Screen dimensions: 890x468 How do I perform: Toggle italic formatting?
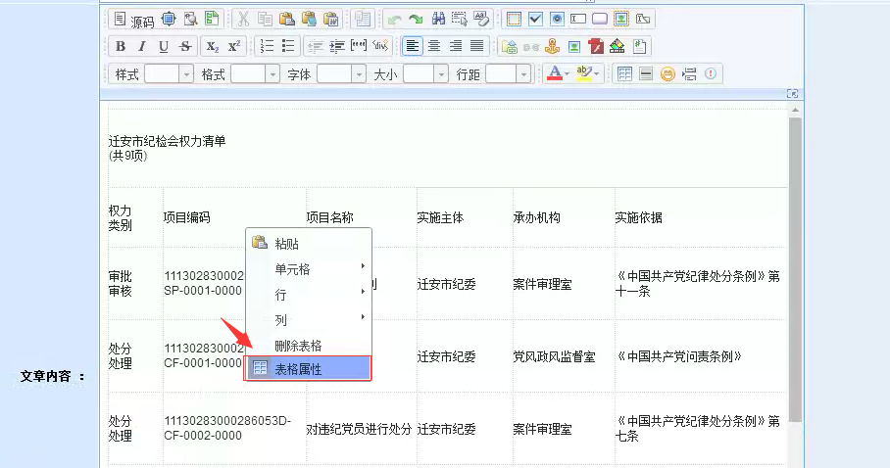click(x=142, y=46)
